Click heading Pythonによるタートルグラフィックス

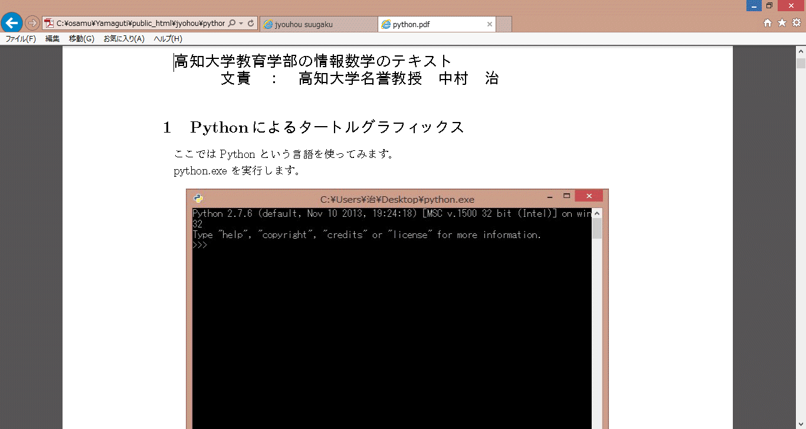[327, 127]
